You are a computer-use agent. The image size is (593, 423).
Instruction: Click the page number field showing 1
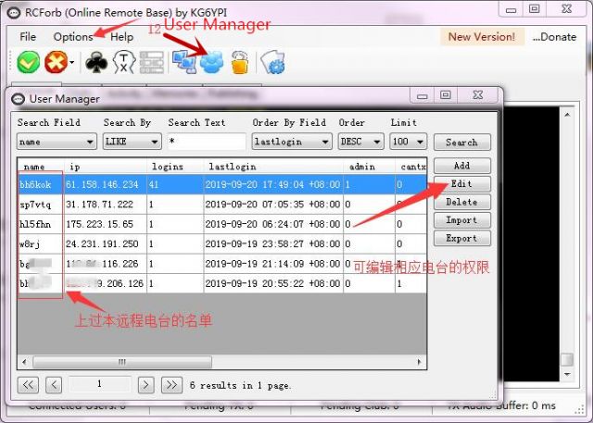(x=99, y=384)
